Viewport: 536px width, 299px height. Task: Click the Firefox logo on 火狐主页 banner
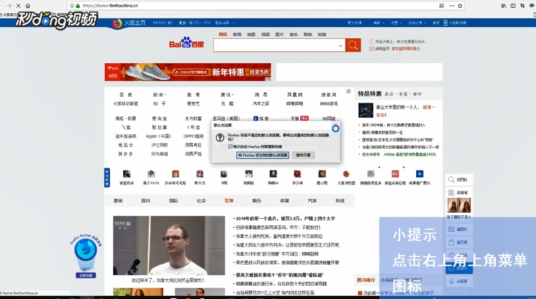pyautogui.click(x=117, y=23)
